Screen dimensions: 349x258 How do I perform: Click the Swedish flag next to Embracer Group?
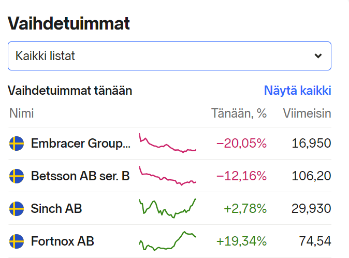17,144
